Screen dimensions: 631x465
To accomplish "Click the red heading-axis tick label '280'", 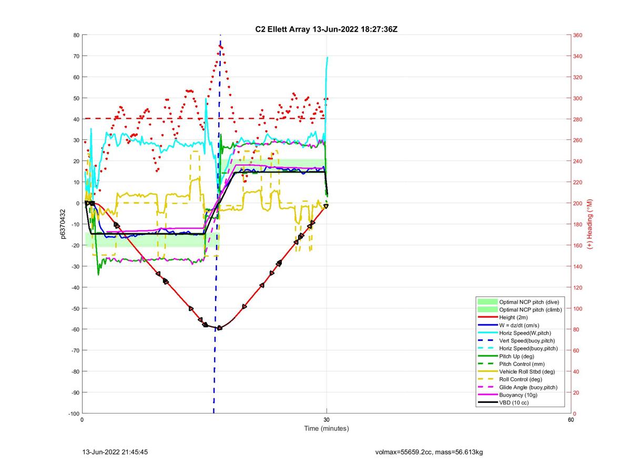I will [577, 119].
